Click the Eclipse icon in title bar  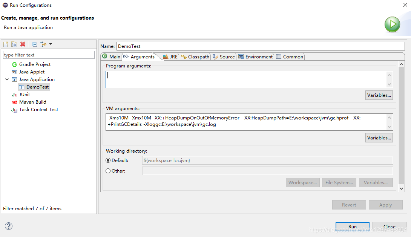tap(5, 5)
